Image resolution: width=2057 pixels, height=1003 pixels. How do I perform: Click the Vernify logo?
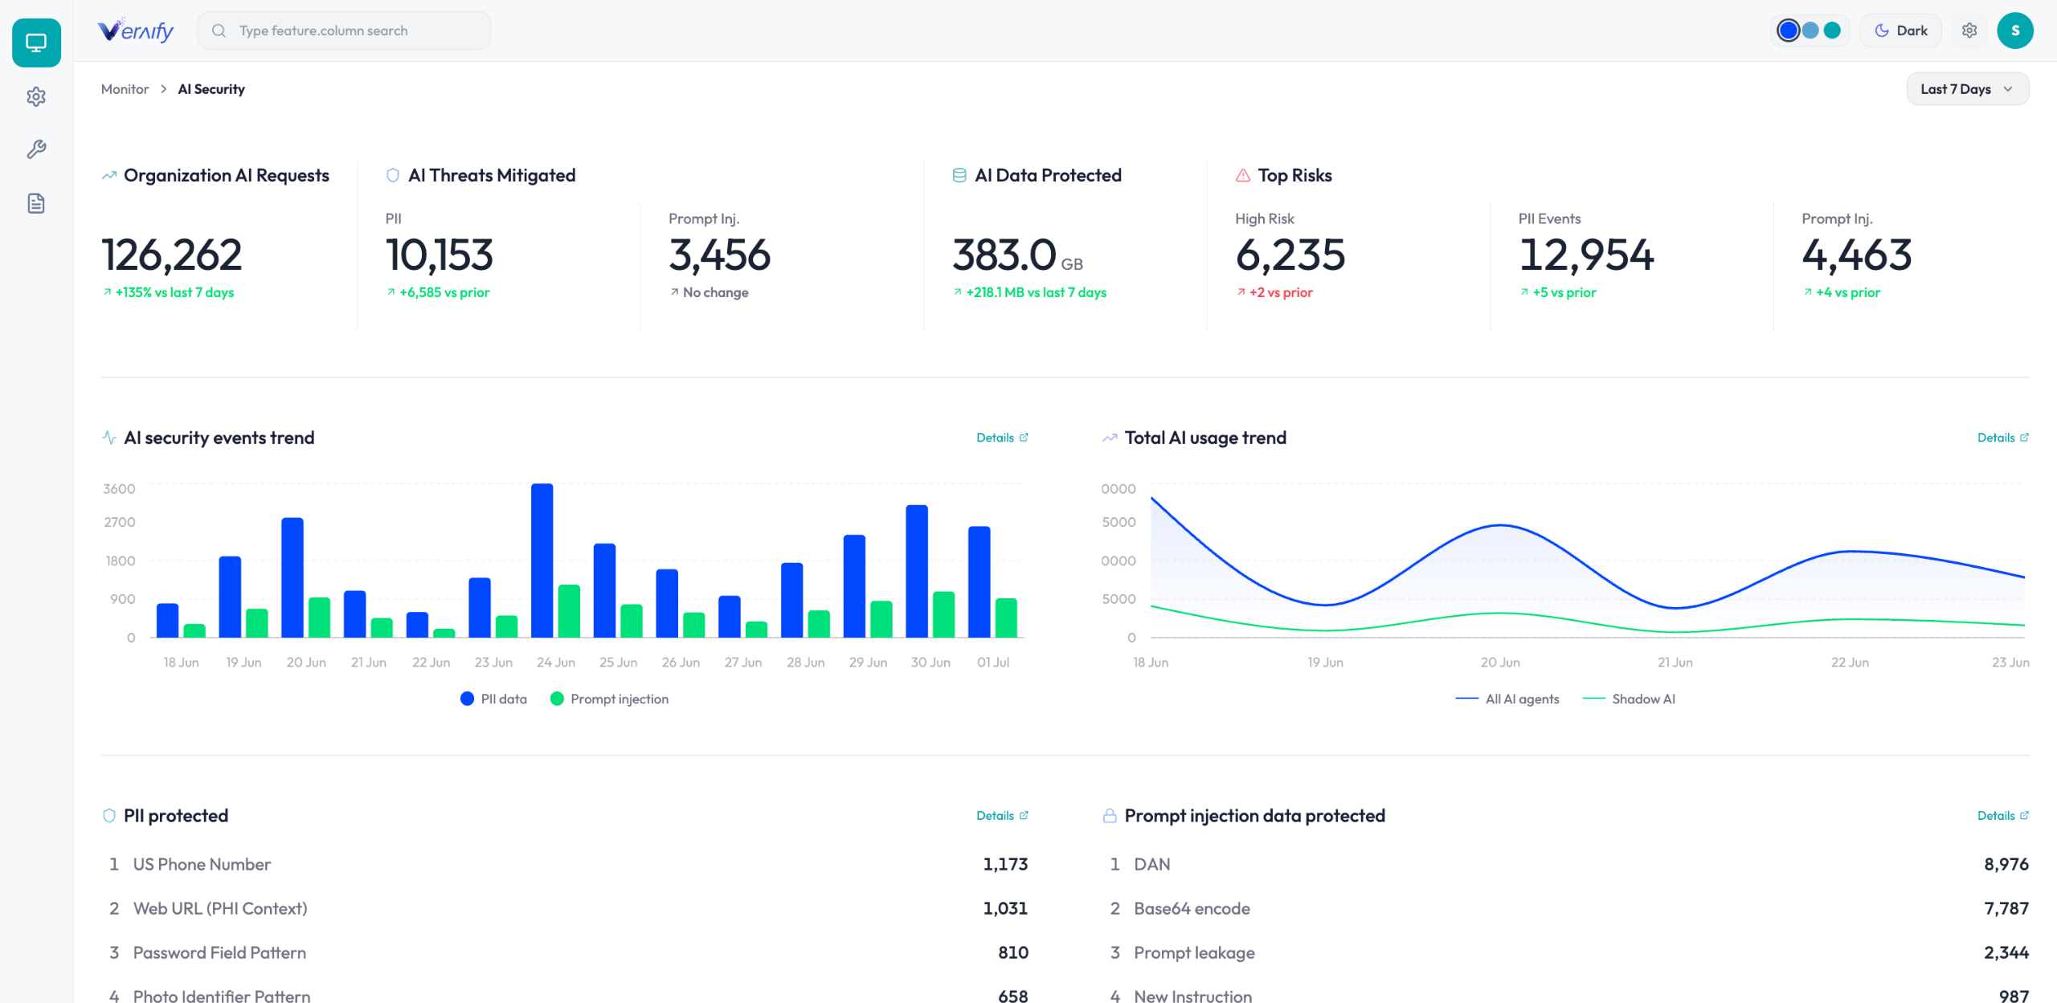(x=135, y=31)
